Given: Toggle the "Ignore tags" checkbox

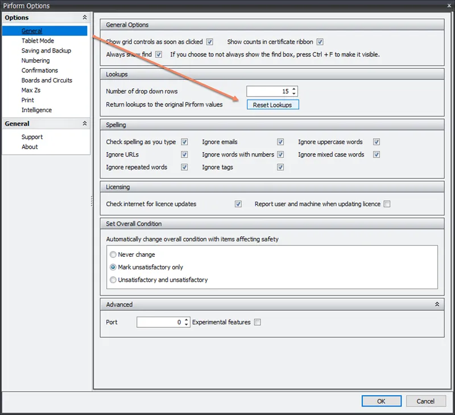Looking at the screenshot, I should 281,167.
